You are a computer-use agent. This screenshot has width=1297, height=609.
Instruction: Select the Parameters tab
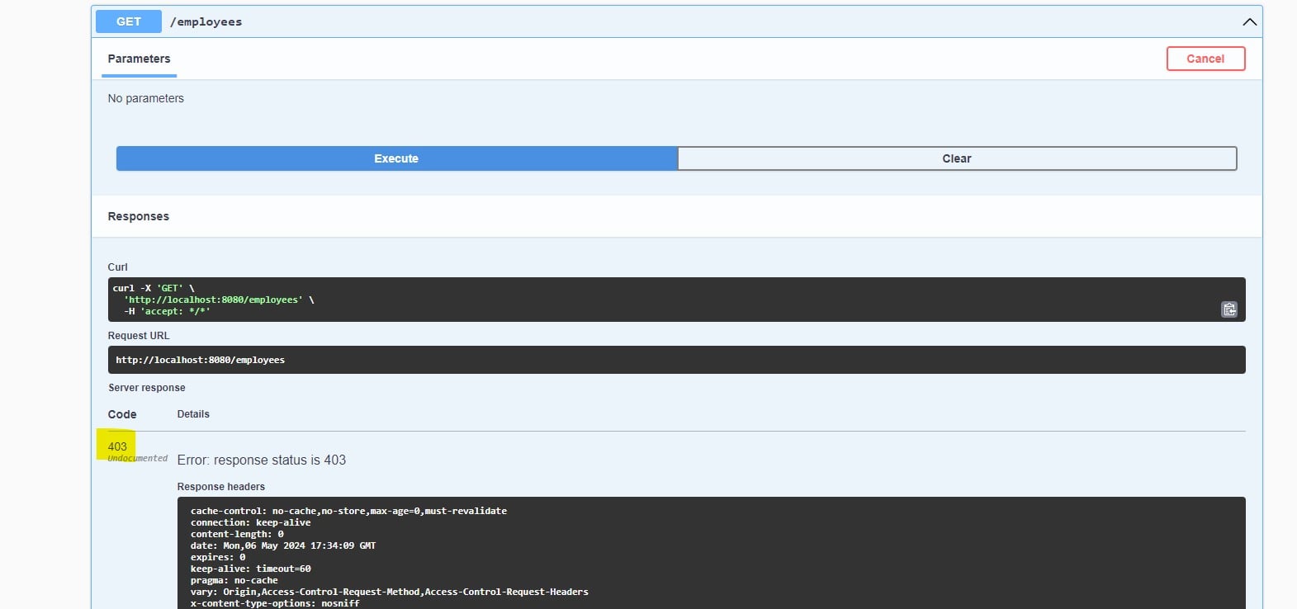(139, 59)
